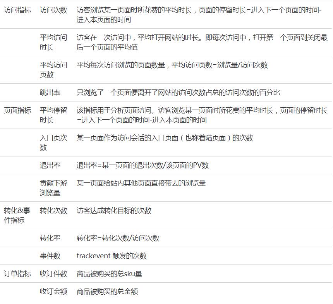Click the 收订金额 metric name

[x=53, y=292]
